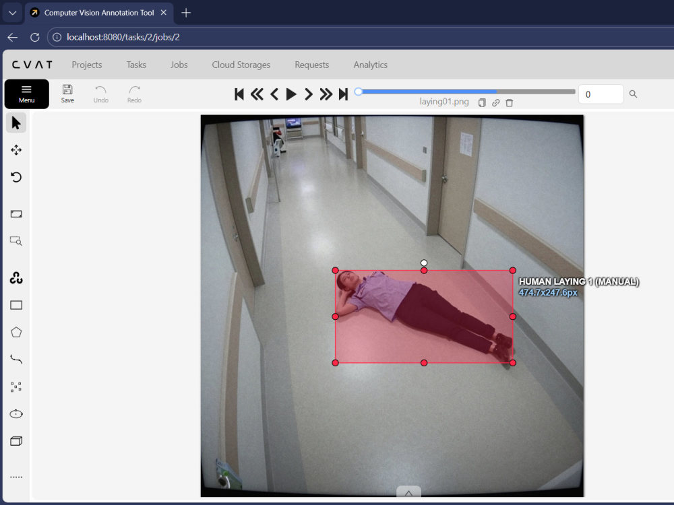Screen dimensions: 674x505
Task: Copy link to current frame
Action: point(495,102)
